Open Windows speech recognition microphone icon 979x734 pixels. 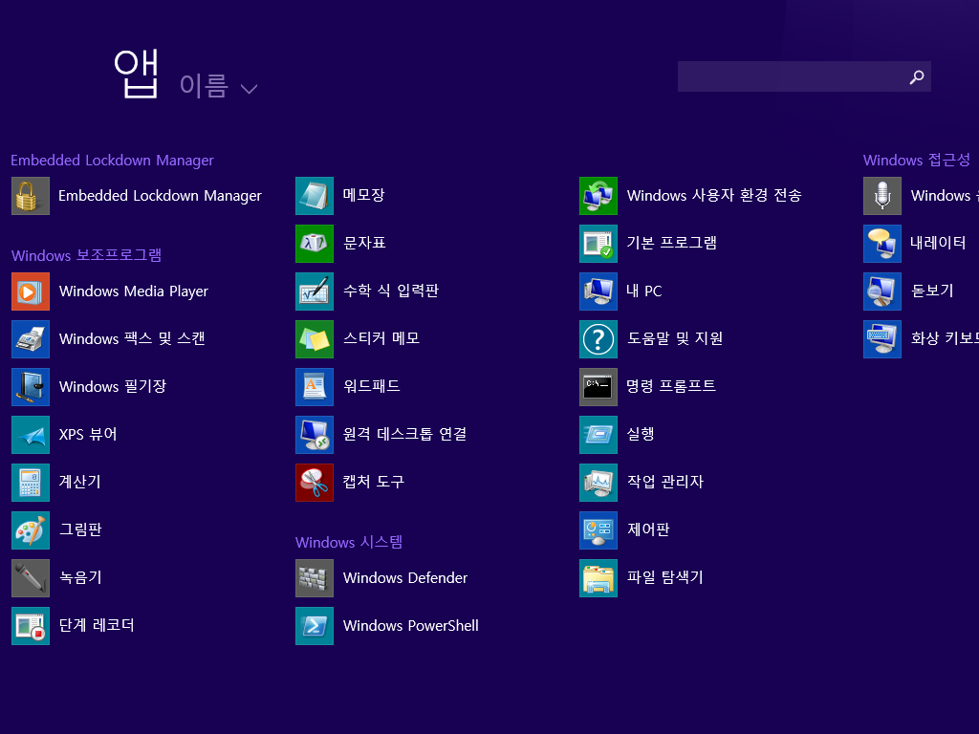tap(882, 196)
